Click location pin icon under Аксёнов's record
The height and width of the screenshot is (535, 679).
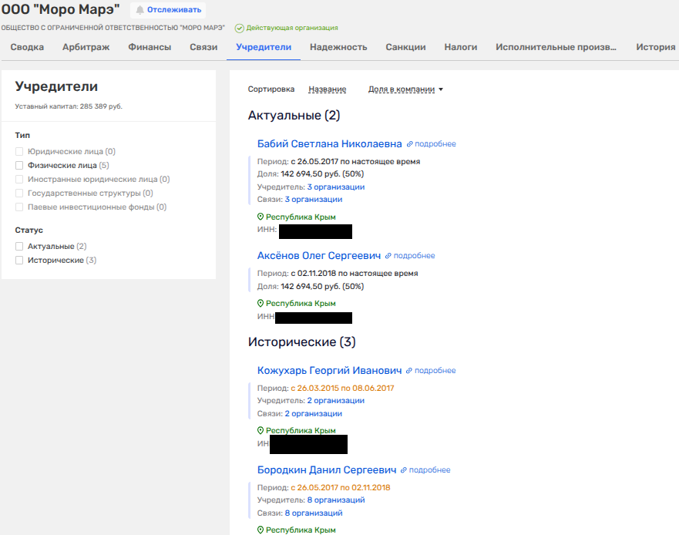pyautogui.click(x=261, y=304)
